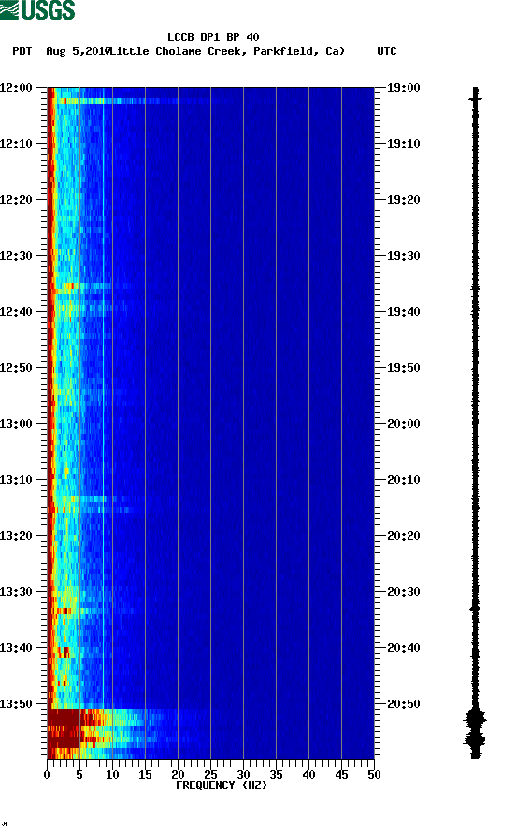
Task: Click the 20:10 UTC time label
Action: 403,479
